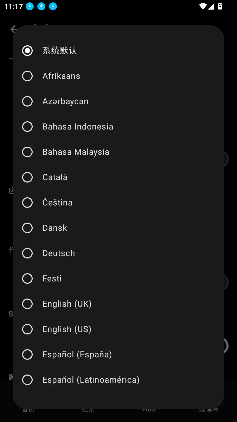Tap the second download notification icon
Screen dimensions: 237x422
point(41,6)
